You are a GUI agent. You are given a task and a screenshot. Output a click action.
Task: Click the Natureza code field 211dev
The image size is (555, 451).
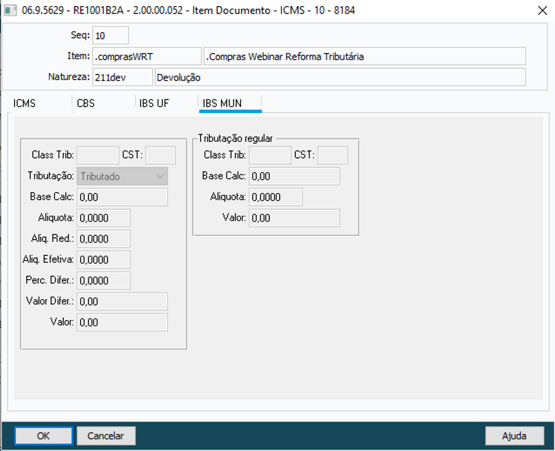pos(122,77)
